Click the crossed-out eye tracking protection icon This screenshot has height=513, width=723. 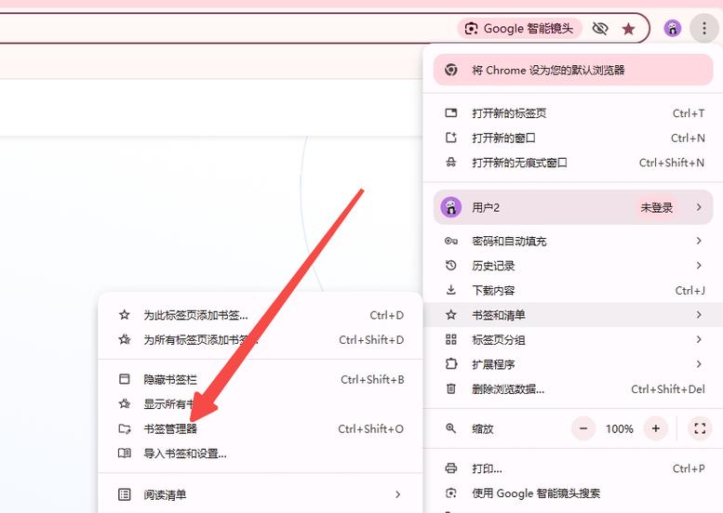pyautogui.click(x=600, y=29)
